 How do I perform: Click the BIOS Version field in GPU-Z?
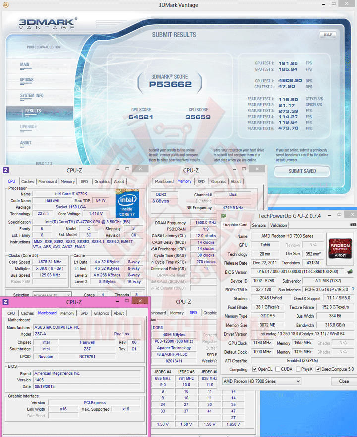tap(297, 271)
